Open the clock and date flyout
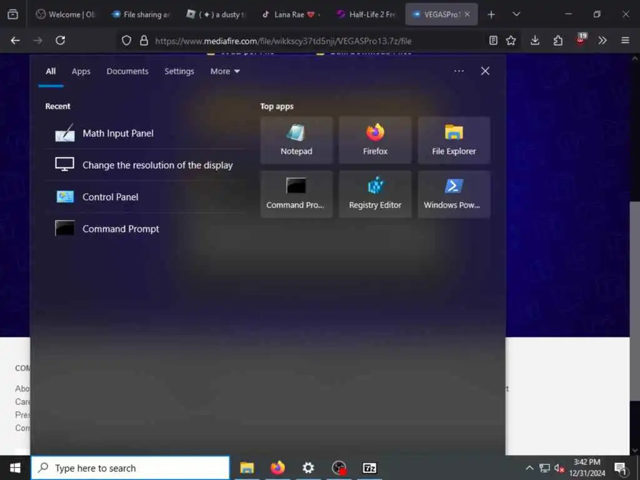The height and width of the screenshot is (480, 640). (x=587, y=467)
